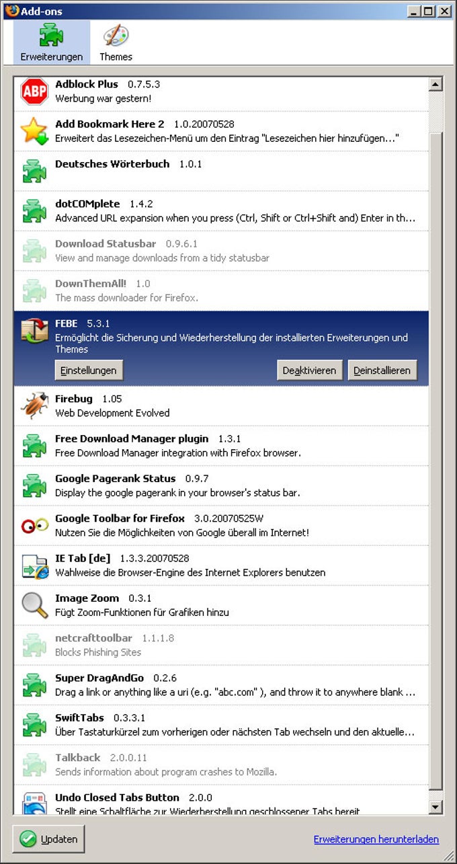Click the Google Toolbar eyes icon
Screen dimensions: 457x864
[x=34, y=525]
